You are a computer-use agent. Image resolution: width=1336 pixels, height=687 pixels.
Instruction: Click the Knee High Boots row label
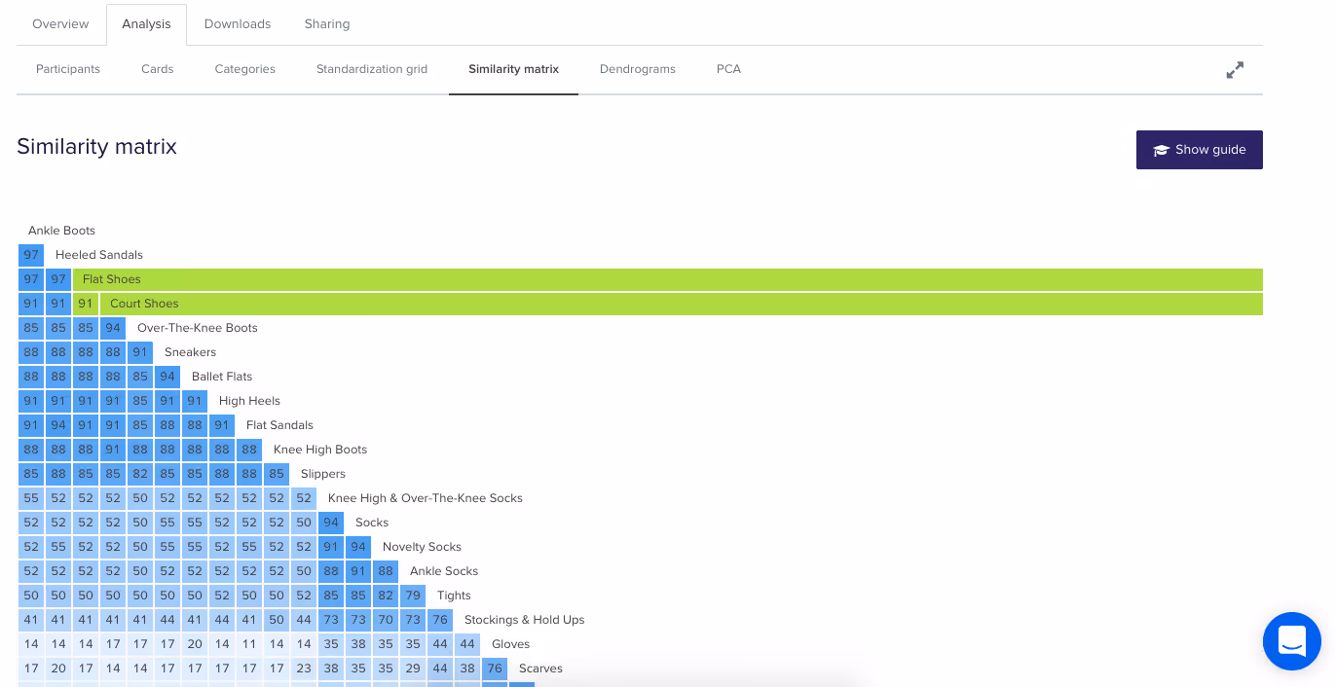tap(320, 450)
